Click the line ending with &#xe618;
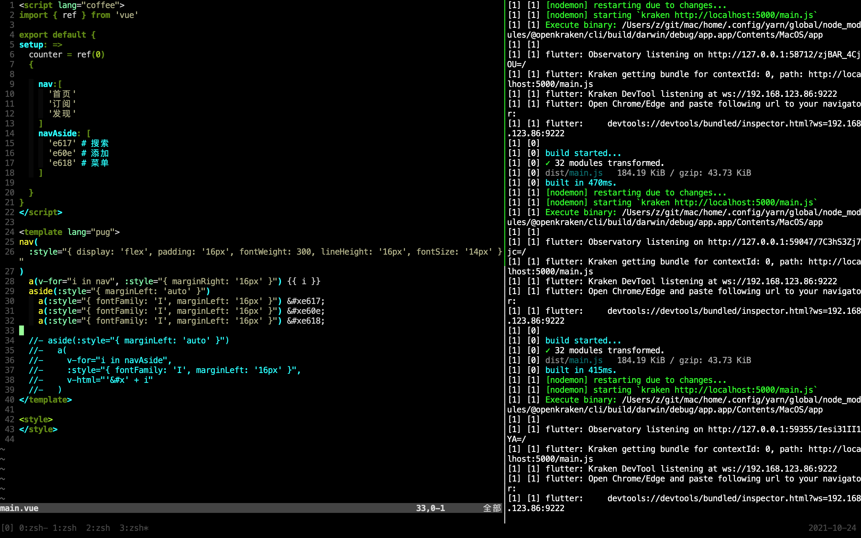This screenshot has width=861, height=538. tap(181, 321)
